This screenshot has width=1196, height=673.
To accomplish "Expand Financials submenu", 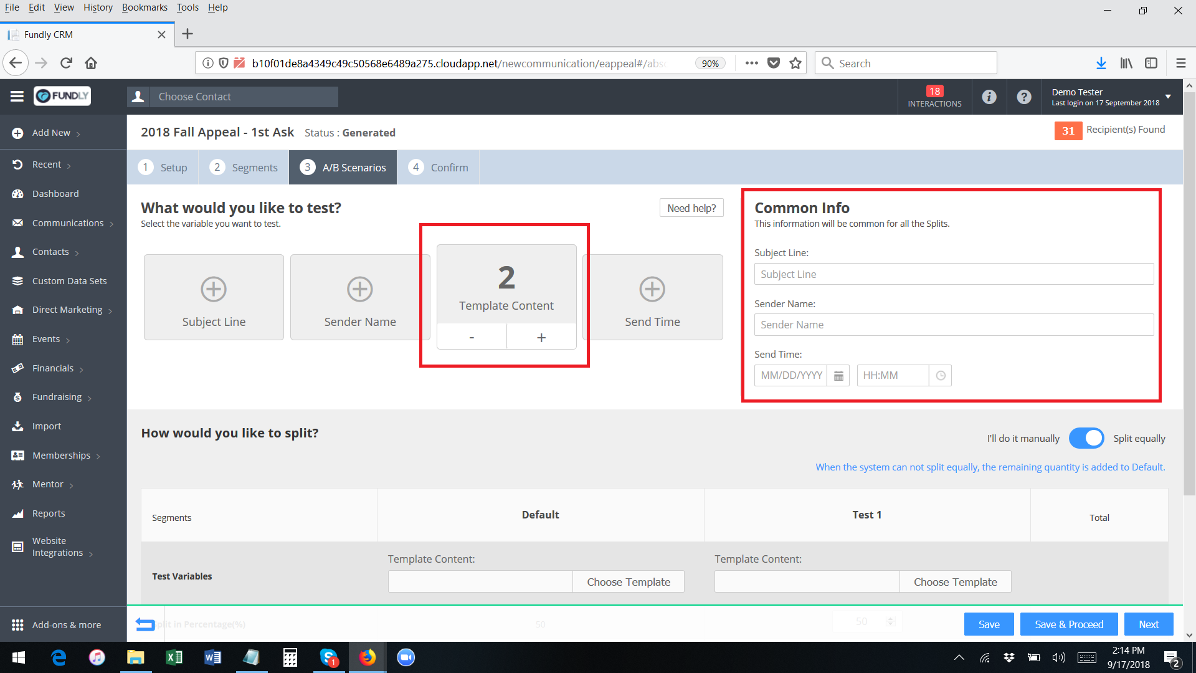I will 82,370.
